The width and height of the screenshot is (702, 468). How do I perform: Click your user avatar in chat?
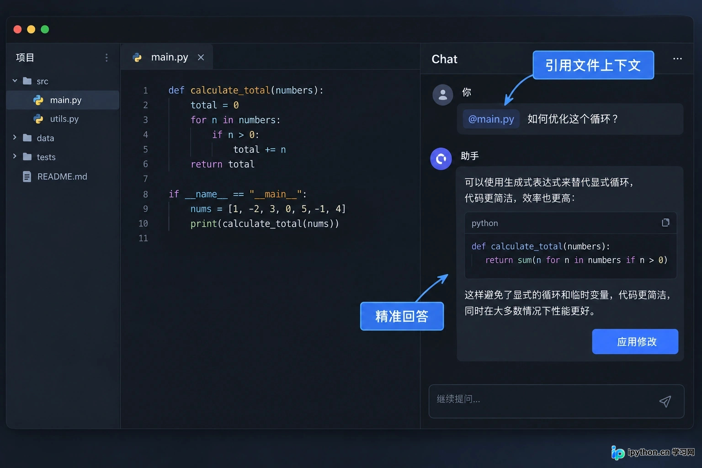pyautogui.click(x=442, y=95)
